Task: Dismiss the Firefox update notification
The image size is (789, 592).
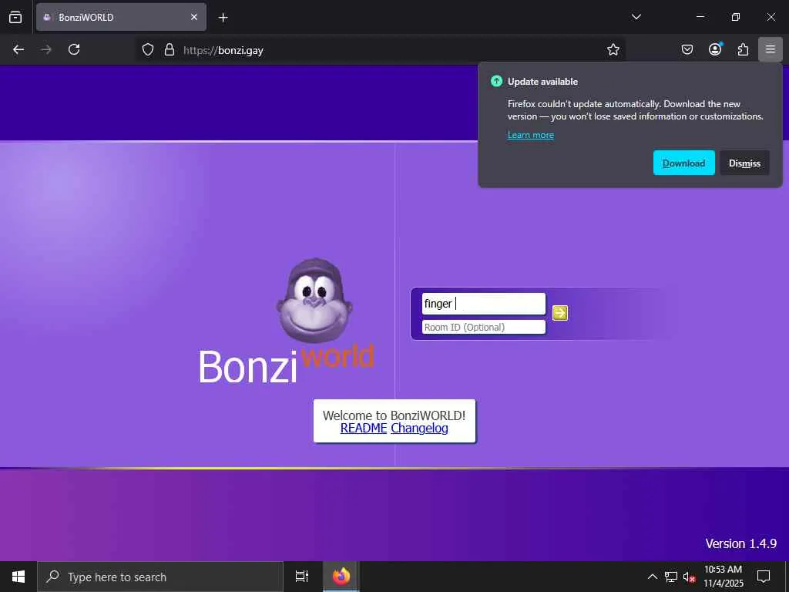Action: (744, 163)
